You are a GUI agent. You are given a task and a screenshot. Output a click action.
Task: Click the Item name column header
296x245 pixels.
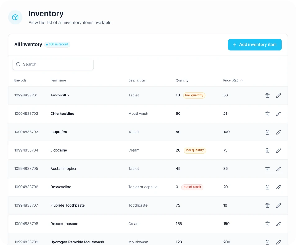pyautogui.click(x=58, y=80)
